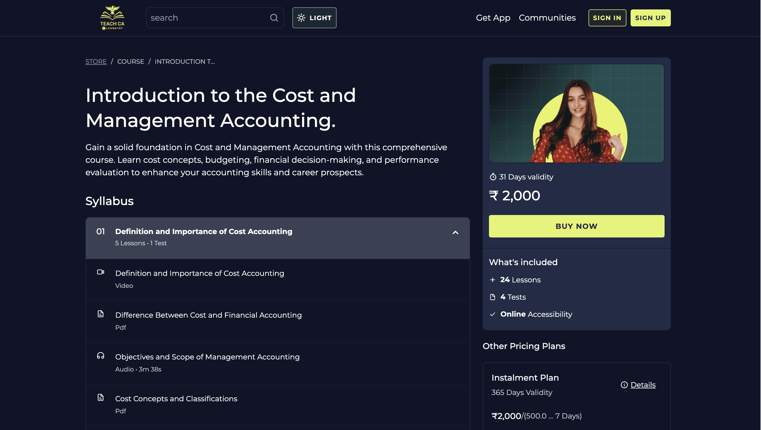Viewport: 761px width, 430px height.
Task: Collapse section 01 using the chevron
Action: (455, 233)
